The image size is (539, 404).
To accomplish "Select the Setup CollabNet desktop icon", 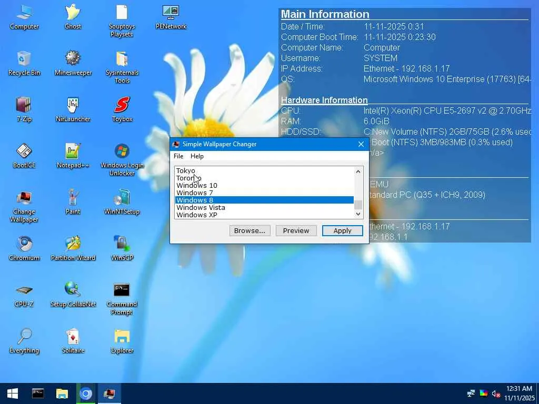I will (73, 295).
